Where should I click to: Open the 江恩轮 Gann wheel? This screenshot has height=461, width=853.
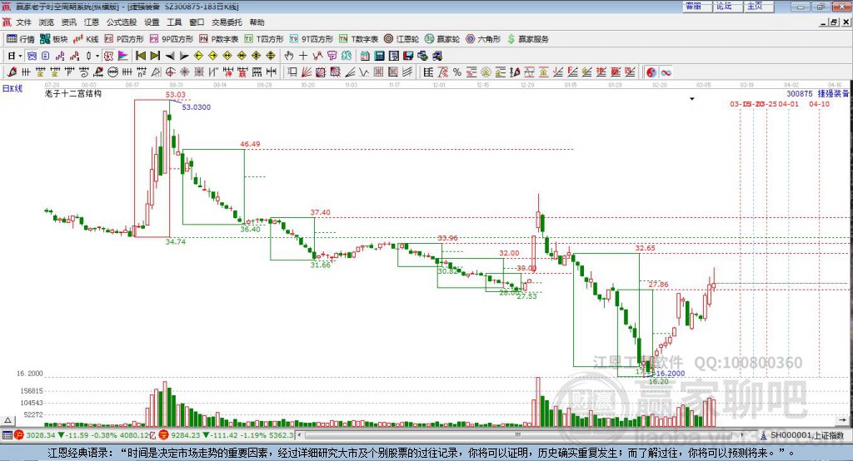(402, 39)
